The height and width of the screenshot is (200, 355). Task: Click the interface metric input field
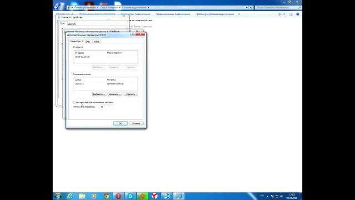[x=106, y=107]
